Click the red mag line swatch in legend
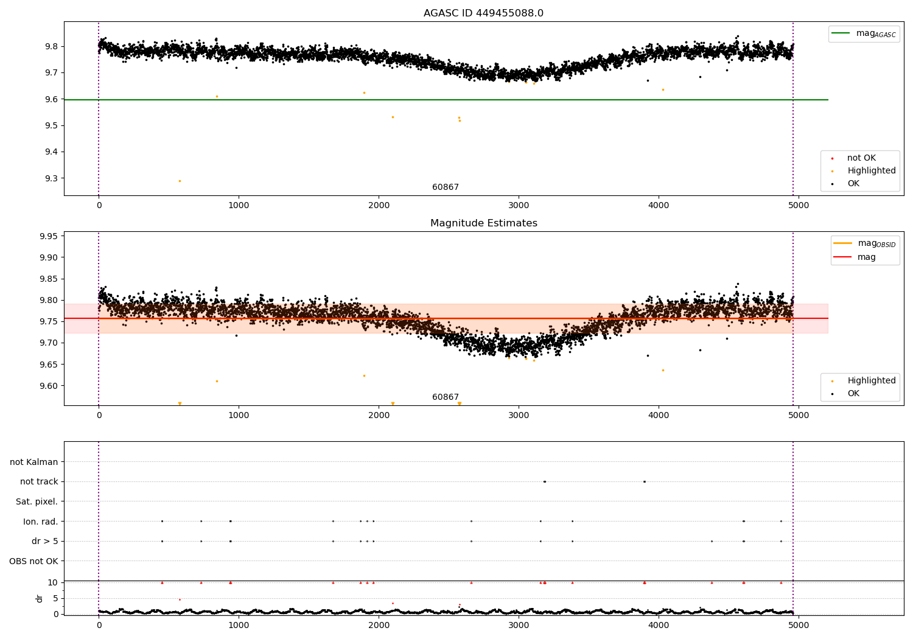 843,257
